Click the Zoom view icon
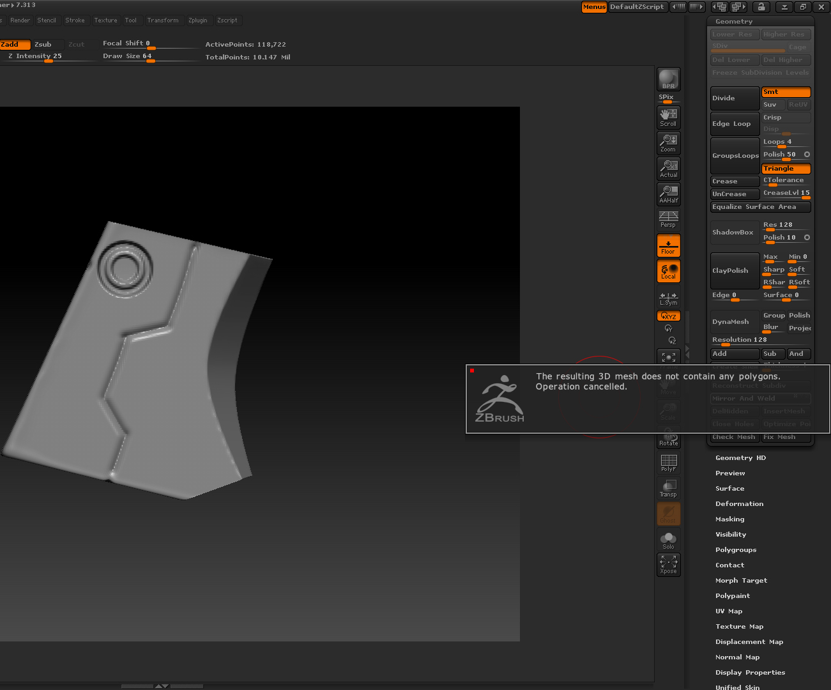Viewport: 831px width, 690px height. [x=668, y=143]
